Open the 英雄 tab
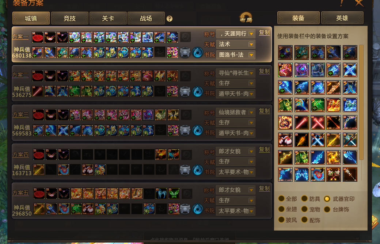The width and height of the screenshot is (380, 244). pos(342,18)
